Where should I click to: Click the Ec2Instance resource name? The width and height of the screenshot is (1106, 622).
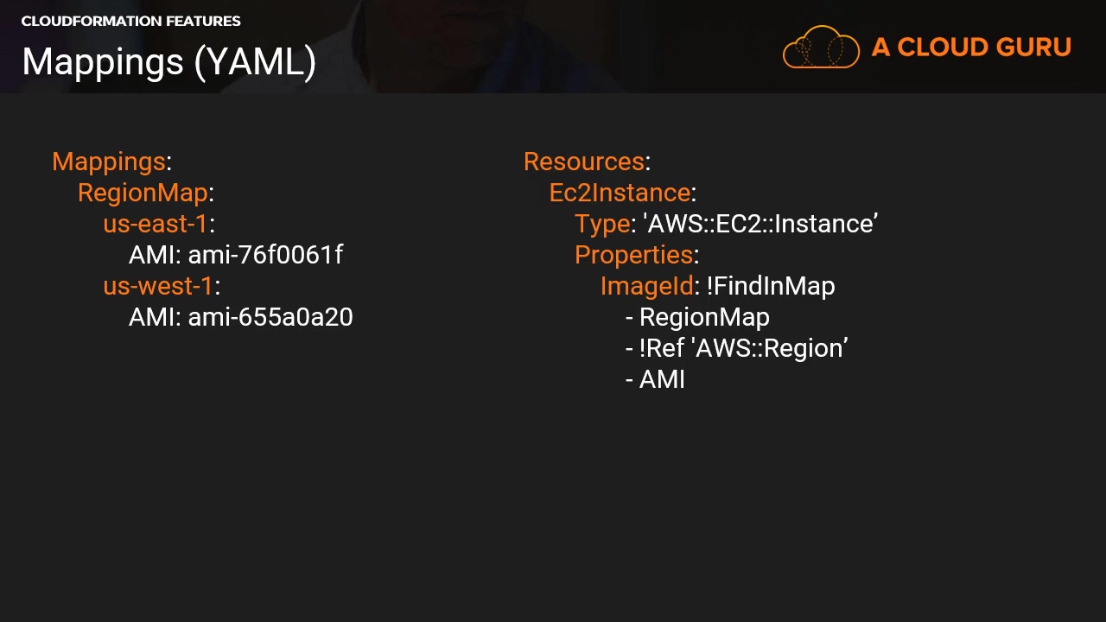(620, 193)
